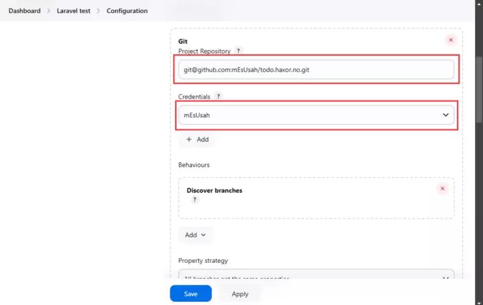Delete the Discover branches behaviour
The height and width of the screenshot is (305, 483).
(x=442, y=188)
